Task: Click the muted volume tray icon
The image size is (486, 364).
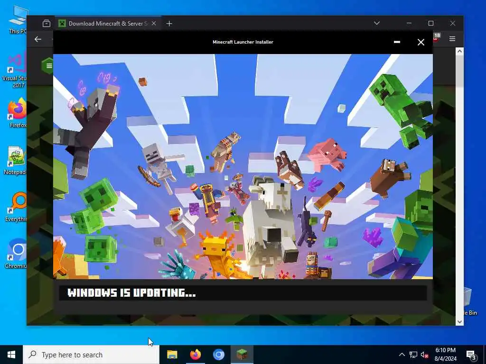Action: pyautogui.click(x=425, y=355)
